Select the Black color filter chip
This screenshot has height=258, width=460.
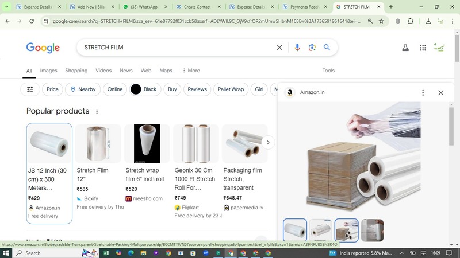[x=144, y=89]
